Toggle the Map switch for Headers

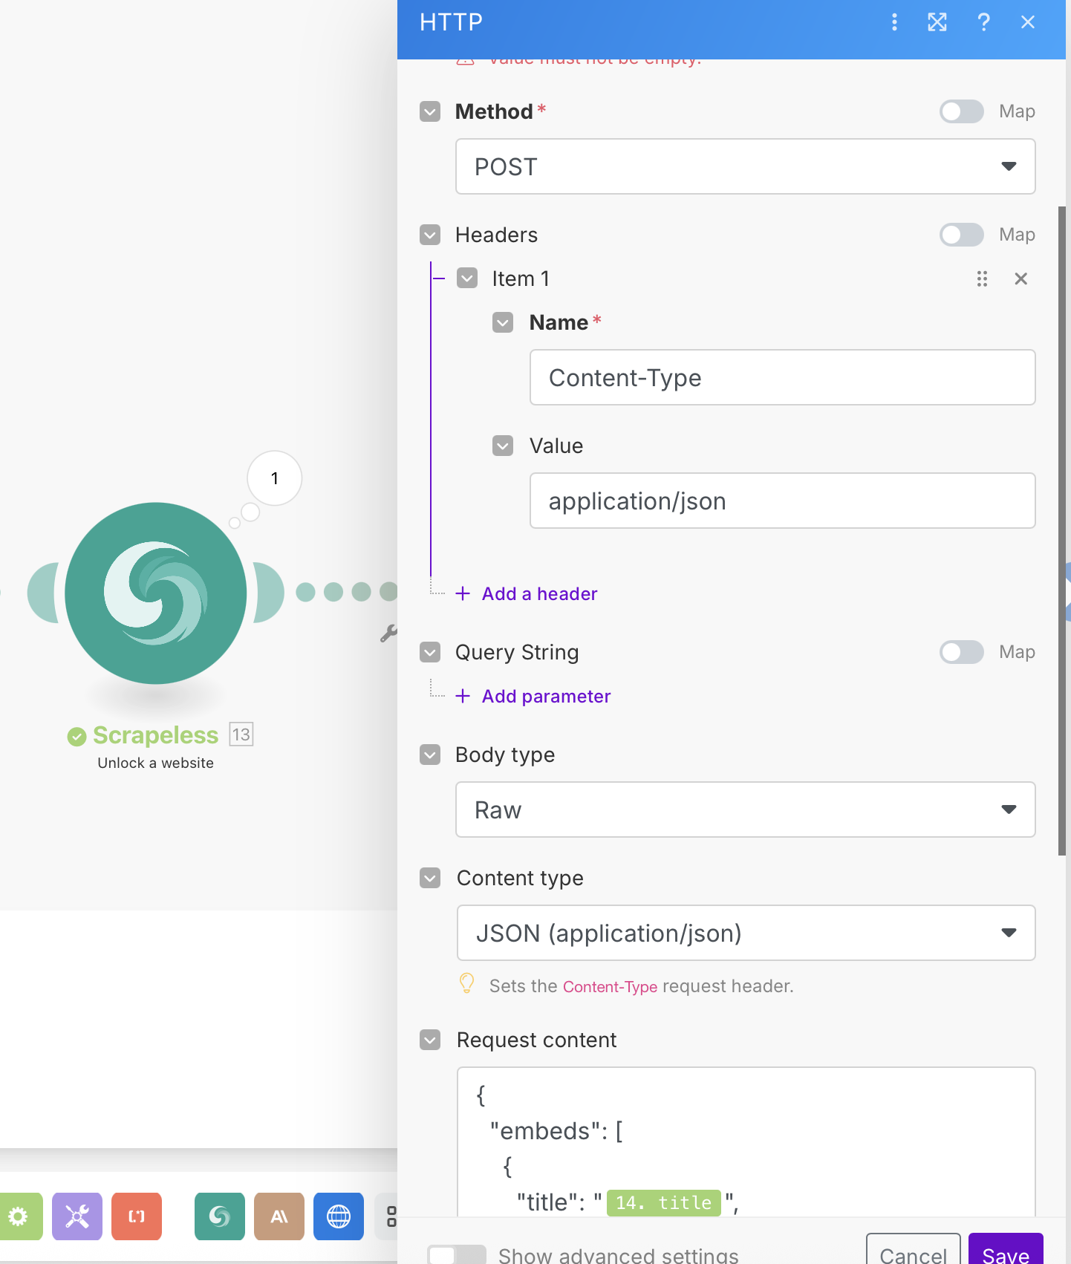(x=962, y=235)
